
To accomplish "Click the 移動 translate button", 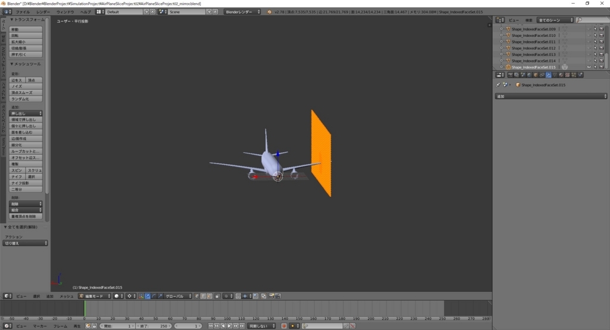I will [x=26, y=29].
